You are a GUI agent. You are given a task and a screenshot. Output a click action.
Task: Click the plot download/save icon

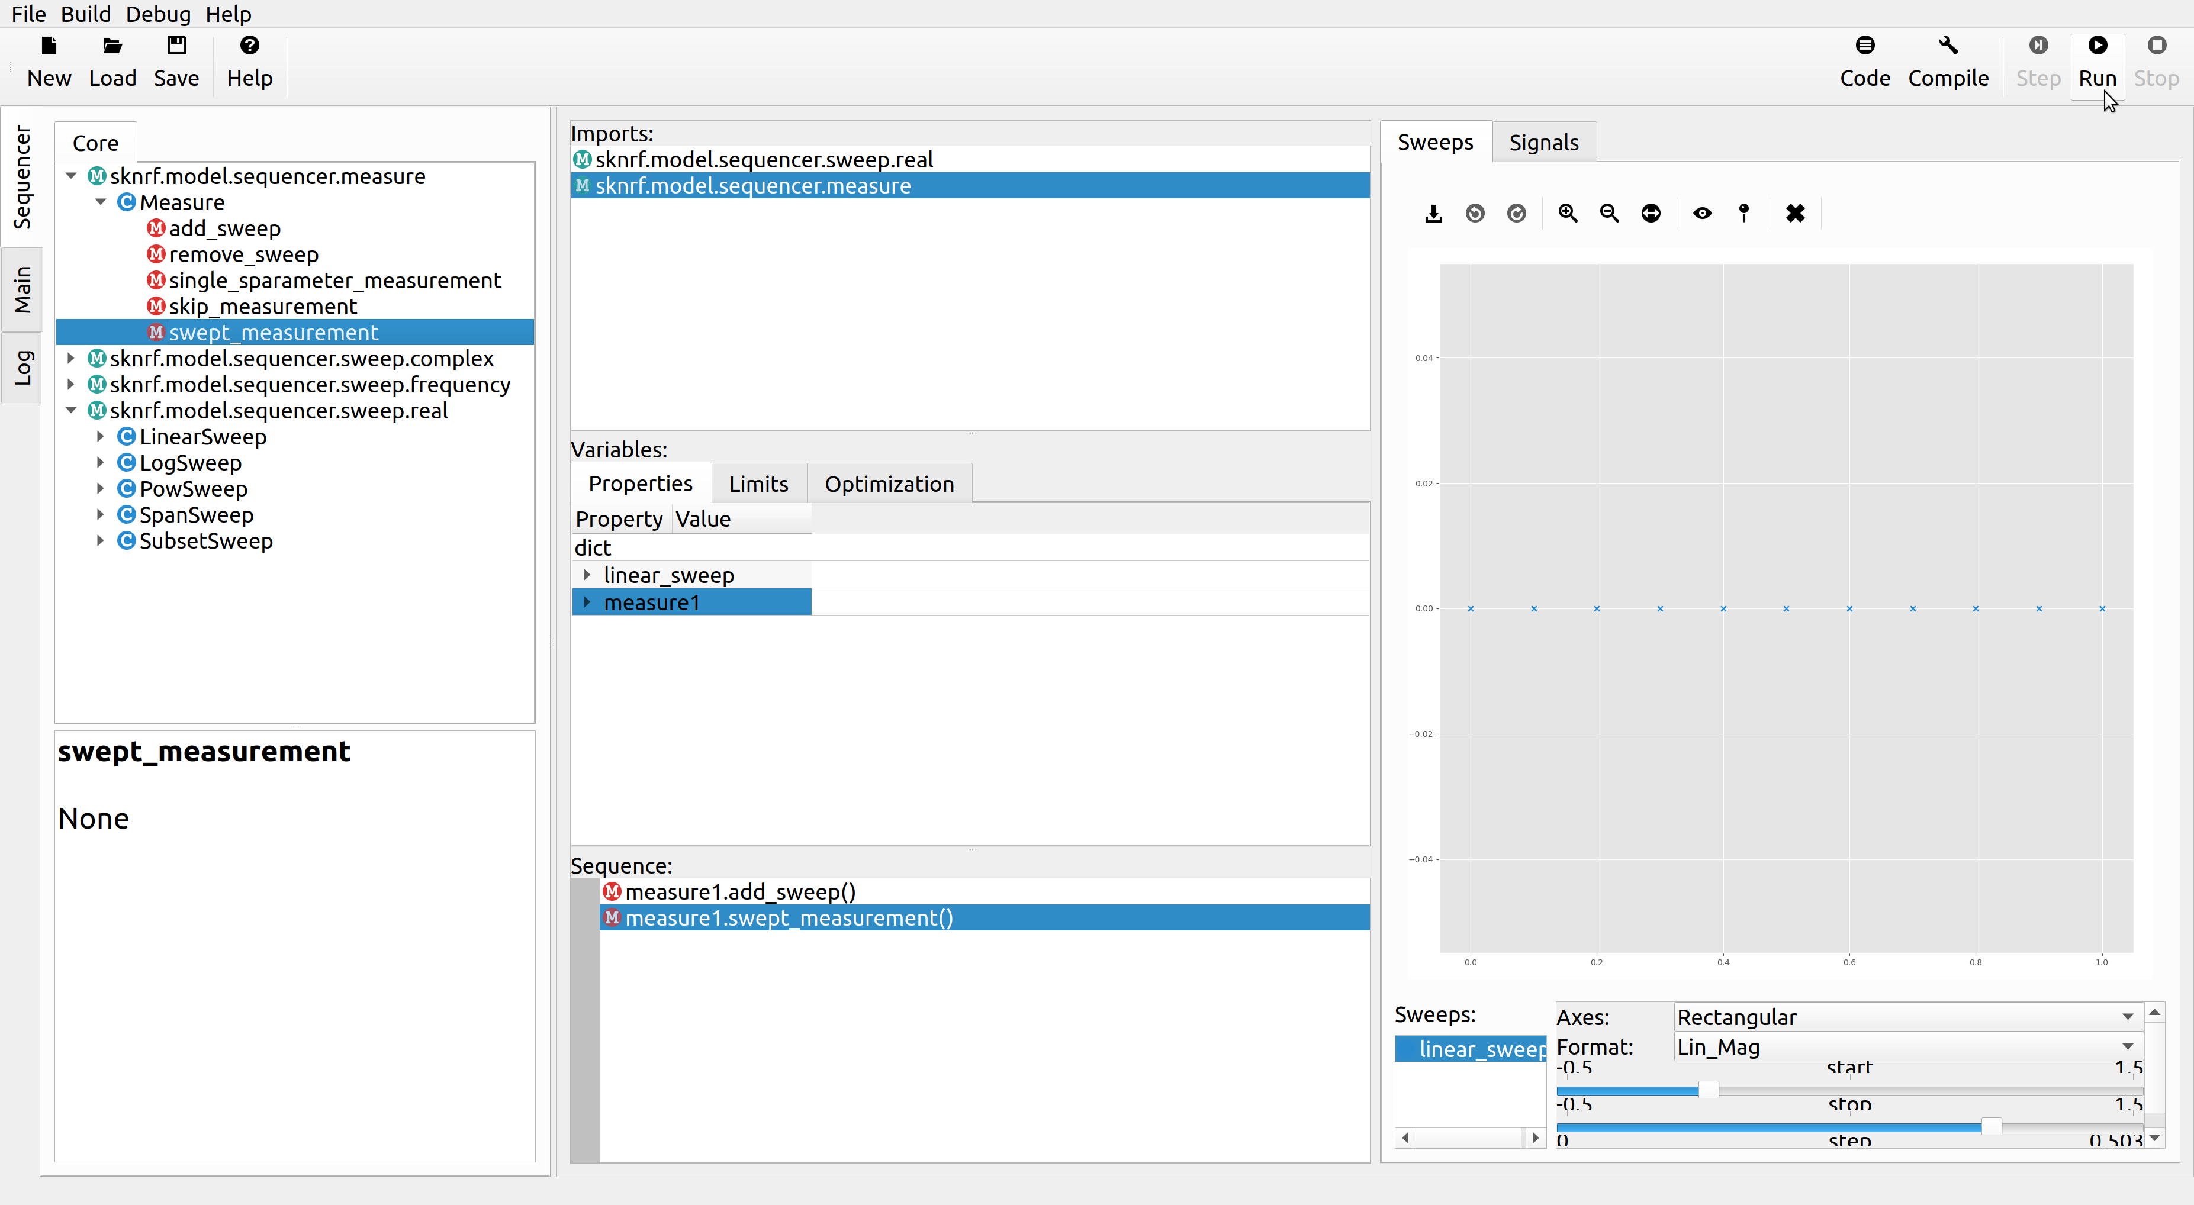click(1433, 214)
